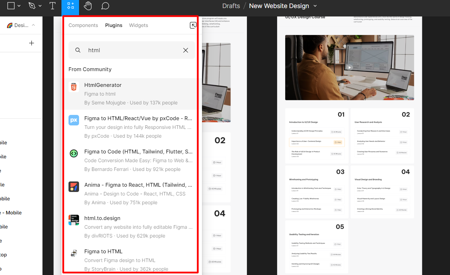The image size is (450, 275).
Task: Select Conducting User Research and Interviews lesson
Action: pos(383,132)
